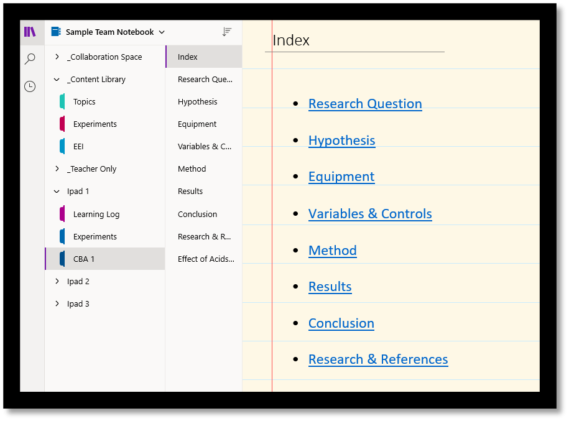The width and height of the screenshot is (569, 421).
Task: Click the teal Topics section tab icon
Action: coord(62,101)
